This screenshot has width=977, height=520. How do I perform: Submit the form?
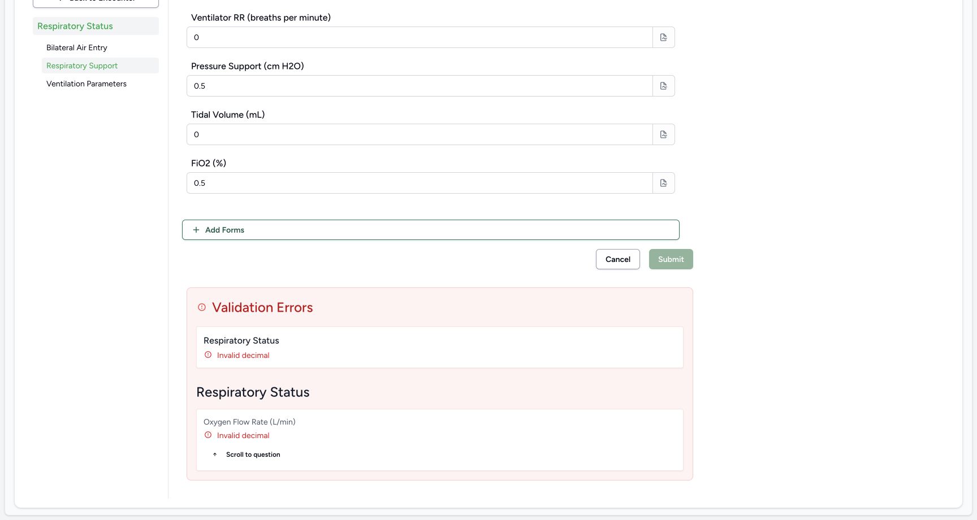click(671, 259)
